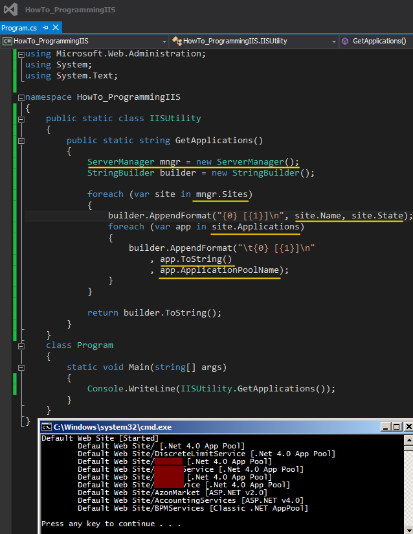Collapse the Main method outline
This screenshot has height=534, width=413.
click(x=21, y=367)
